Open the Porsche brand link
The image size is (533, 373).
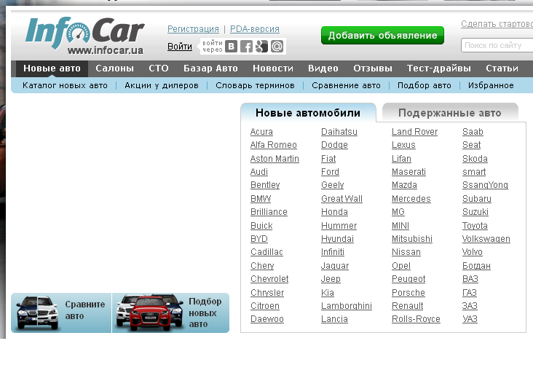[x=408, y=292]
